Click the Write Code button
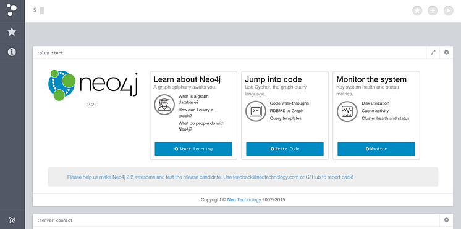The width and height of the screenshot is (461, 229). coord(285,149)
